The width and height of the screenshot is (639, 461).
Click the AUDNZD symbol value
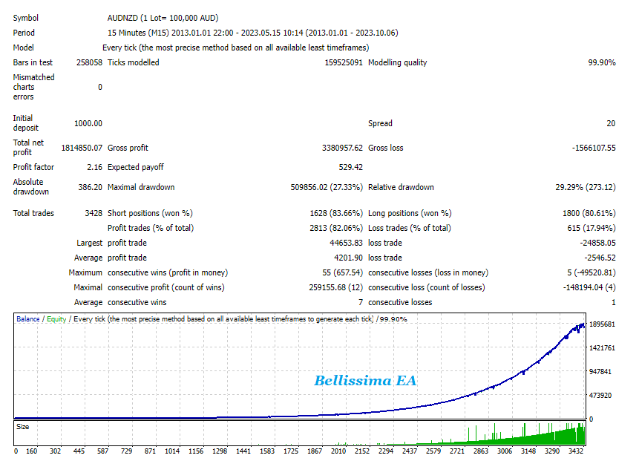pos(122,18)
